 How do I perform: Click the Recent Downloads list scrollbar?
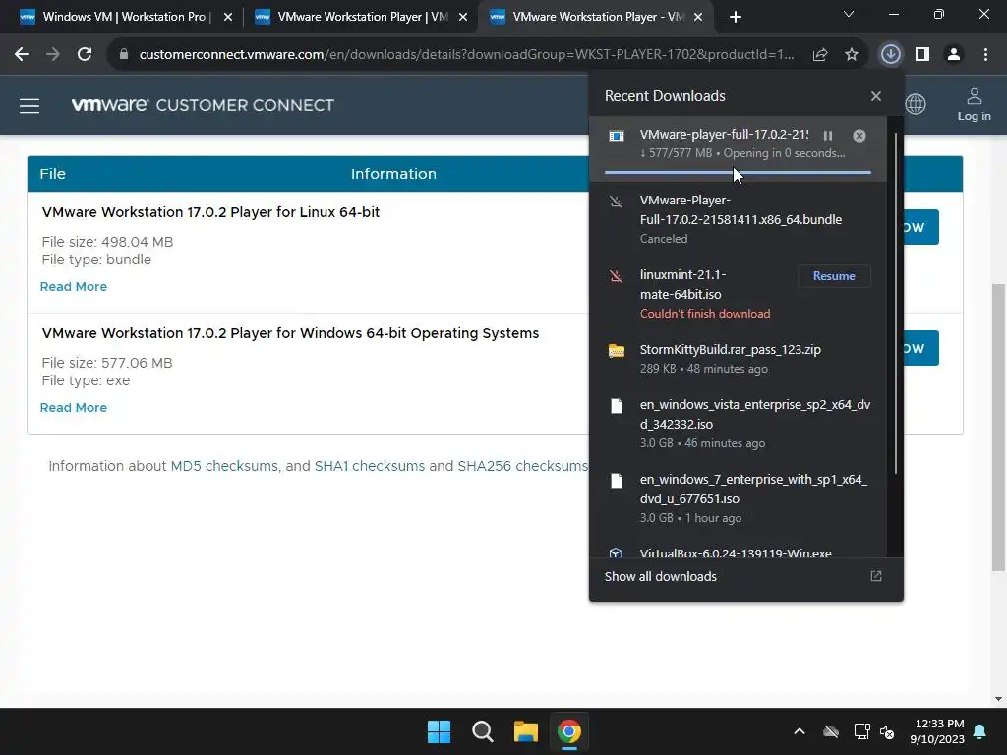pyautogui.click(x=895, y=303)
